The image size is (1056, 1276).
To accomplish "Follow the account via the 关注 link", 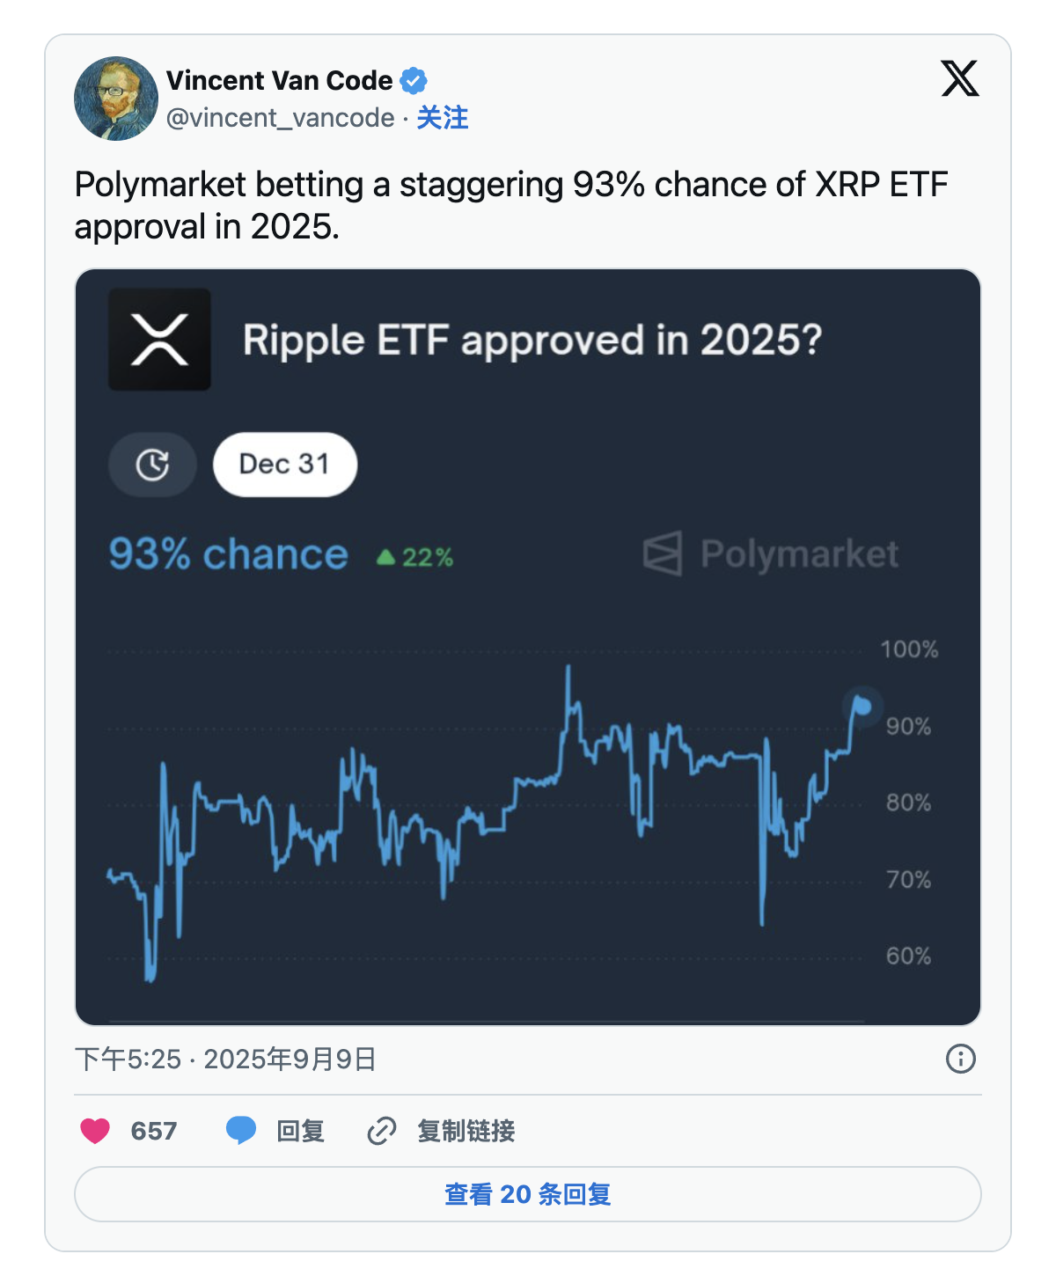I will [443, 118].
